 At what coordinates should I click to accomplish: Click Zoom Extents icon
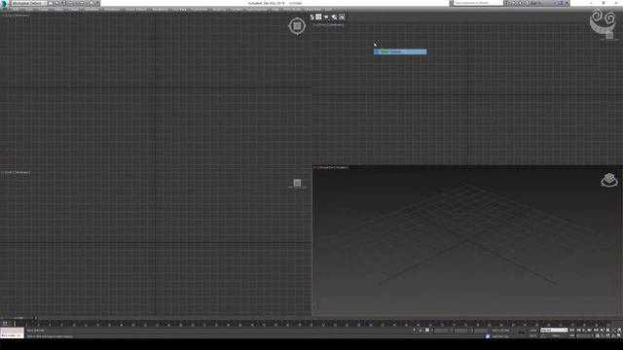tap(614, 331)
